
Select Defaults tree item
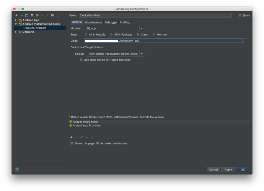coord(28,32)
